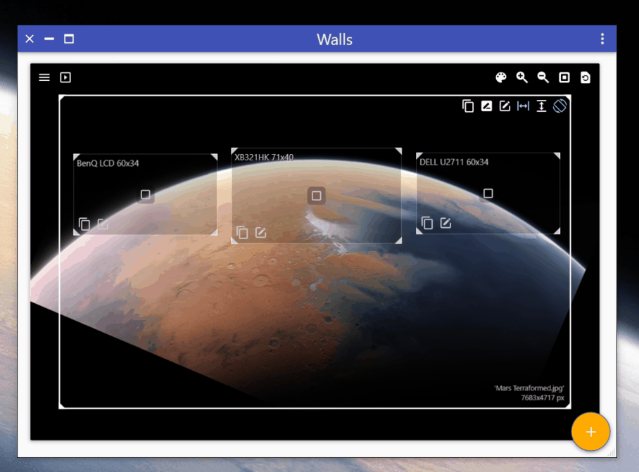Click the 'Mars Terraformed.jpg' filename text
Viewport: 639px width, 472px height.
point(529,388)
